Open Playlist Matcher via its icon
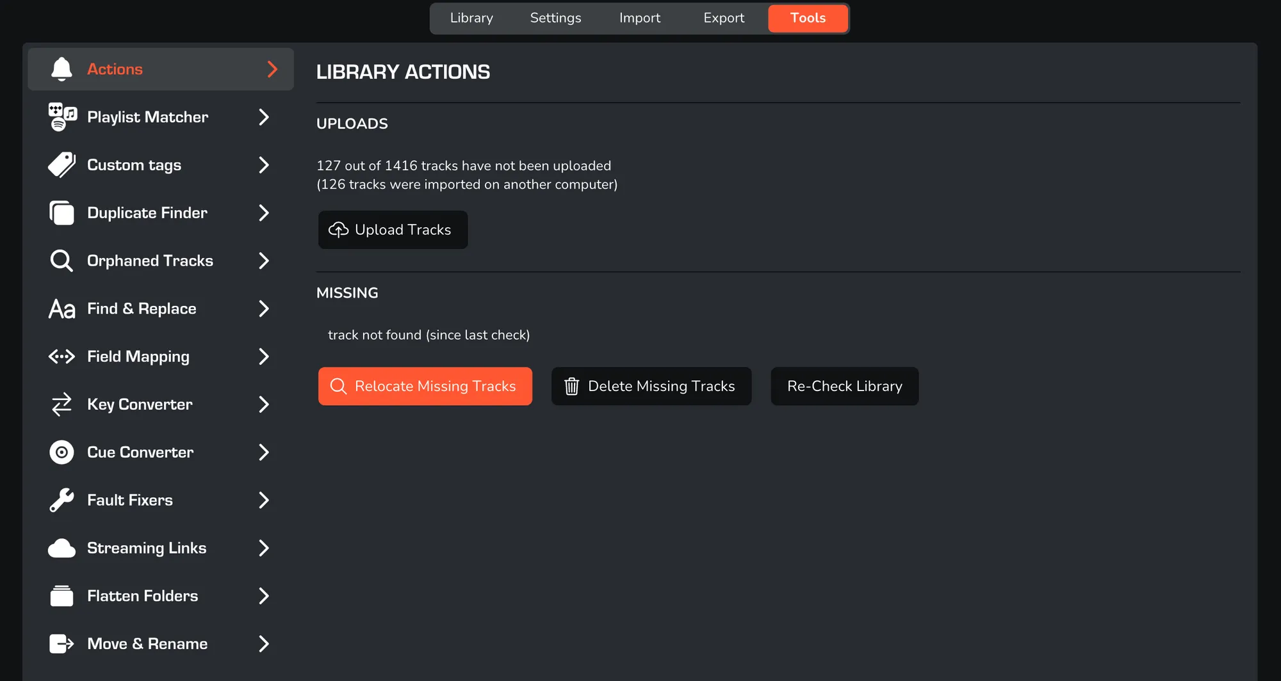The image size is (1281, 681). [62, 117]
